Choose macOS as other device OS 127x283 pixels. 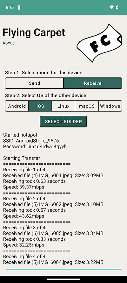tap(87, 106)
